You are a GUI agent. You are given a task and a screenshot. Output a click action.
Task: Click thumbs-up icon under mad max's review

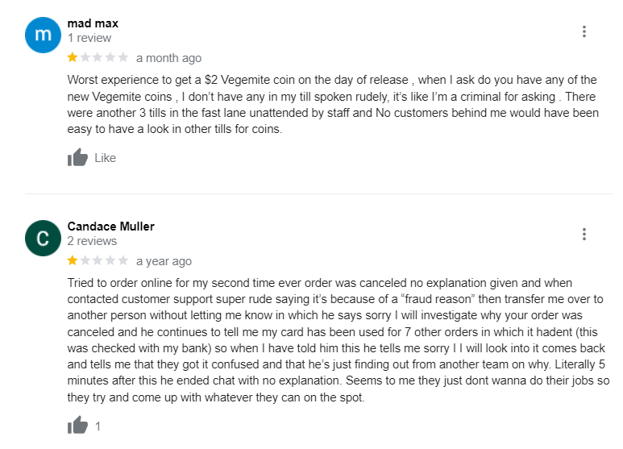click(77, 157)
